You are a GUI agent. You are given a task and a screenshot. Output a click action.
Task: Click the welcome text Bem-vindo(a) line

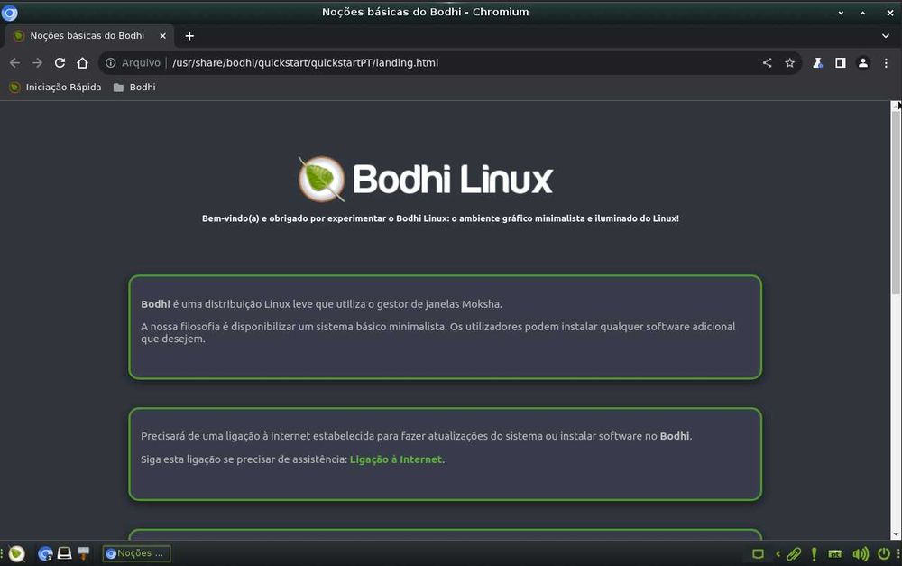440,218
